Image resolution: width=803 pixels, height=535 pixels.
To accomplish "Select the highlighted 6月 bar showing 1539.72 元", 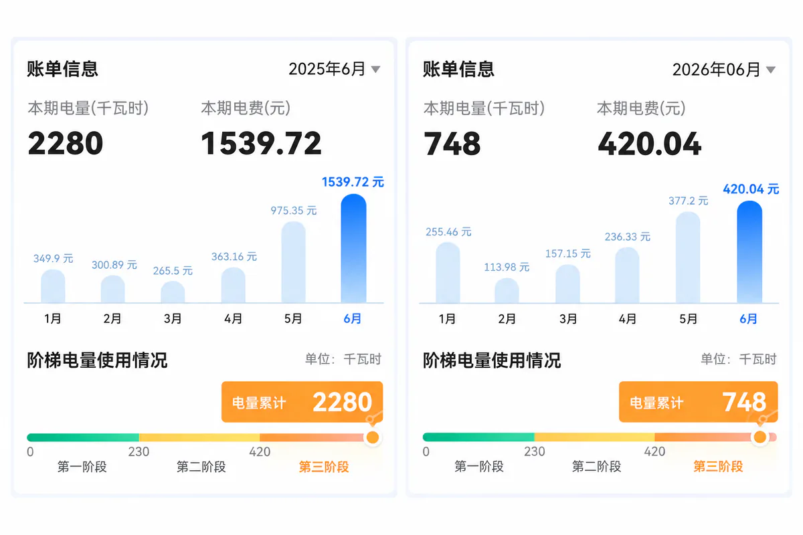I will (353, 248).
